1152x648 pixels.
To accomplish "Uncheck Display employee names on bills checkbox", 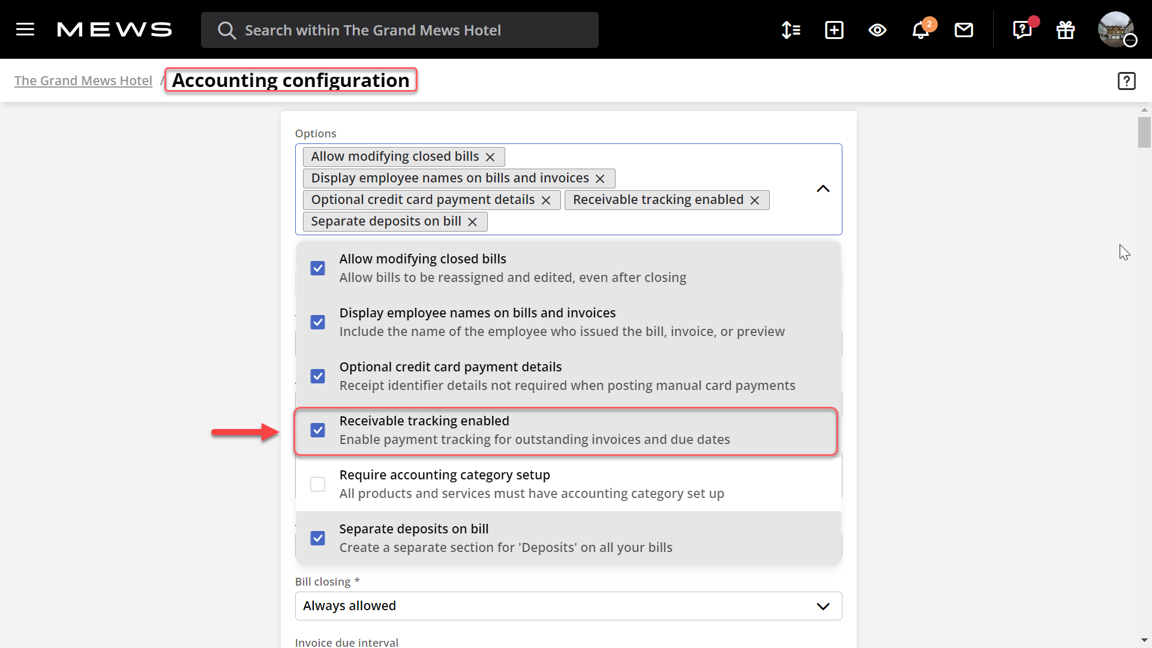I will pyautogui.click(x=317, y=322).
